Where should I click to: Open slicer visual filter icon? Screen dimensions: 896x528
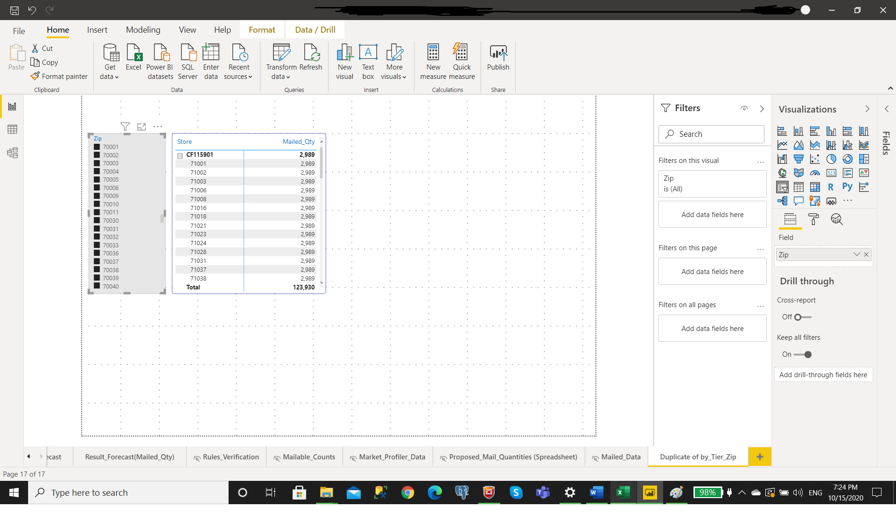[125, 127]
